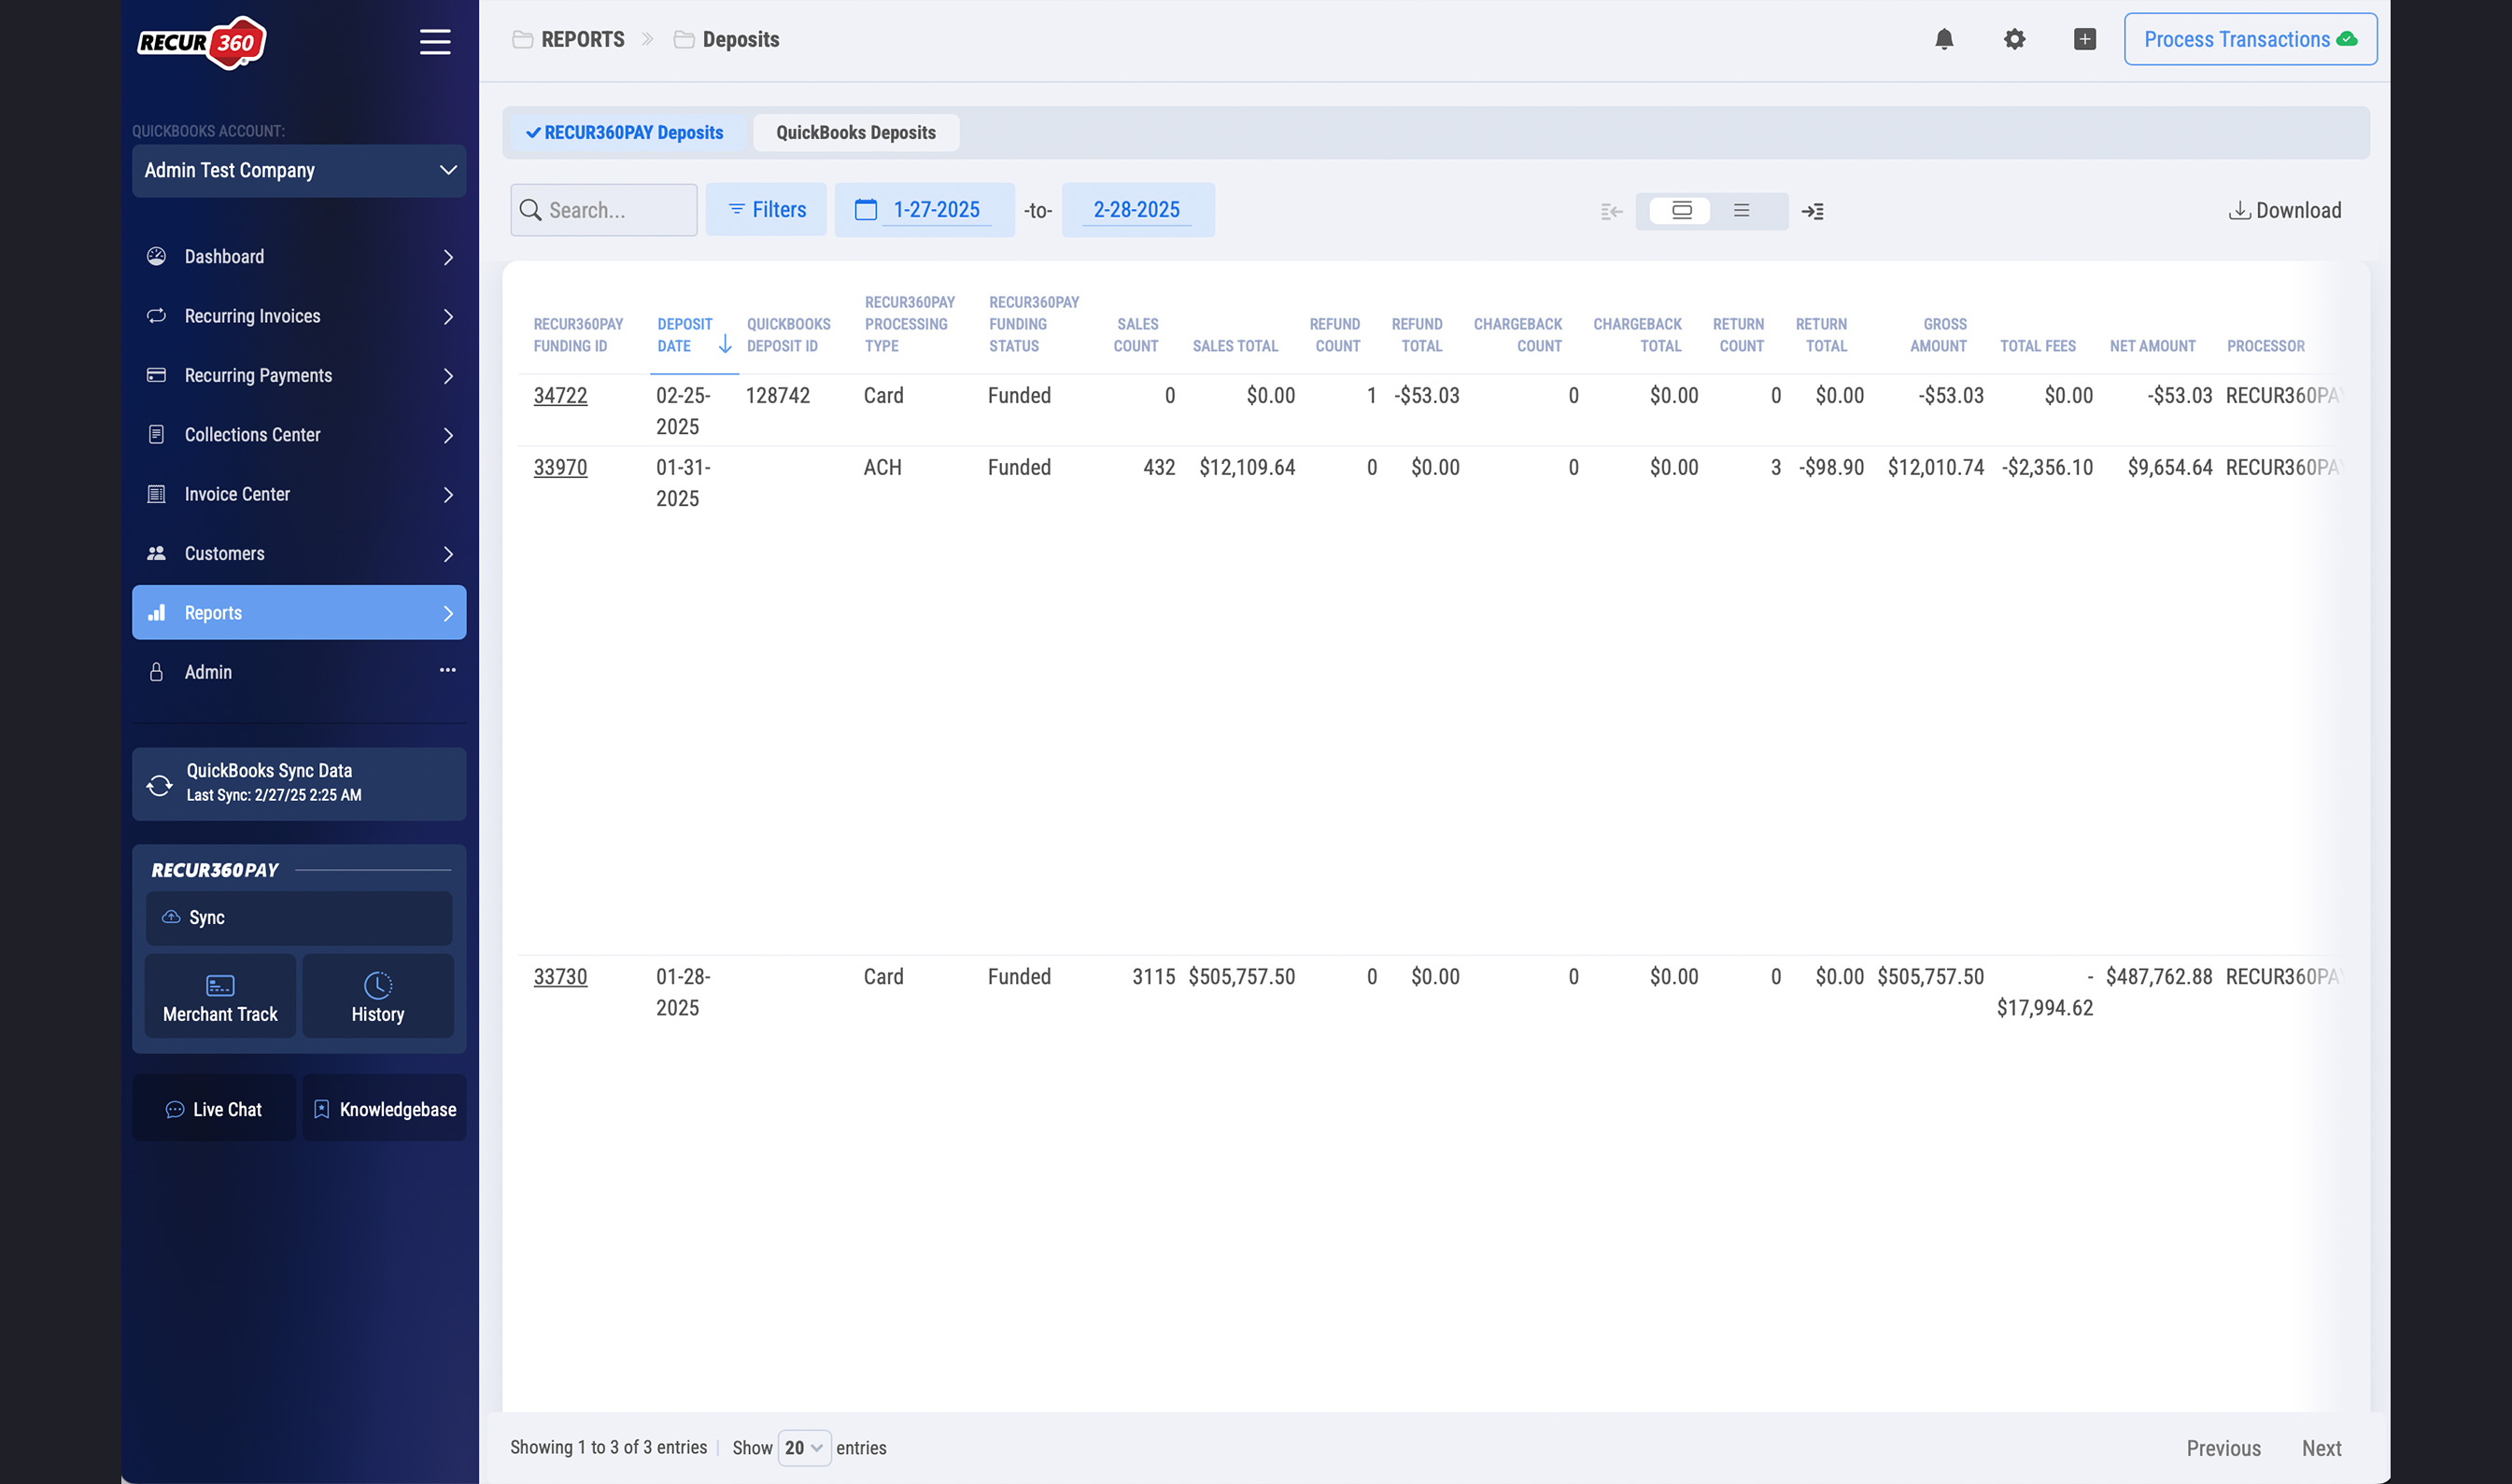Sort by Total Fees column
2512x1484 pixels.
point(2038,346)
